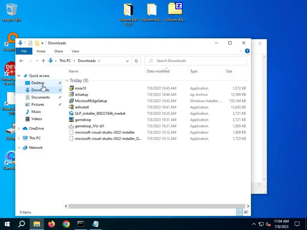Open the address bar history dropdown

(127, 61)
